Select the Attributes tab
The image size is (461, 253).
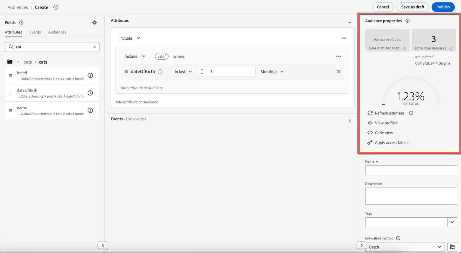point(14,32)
